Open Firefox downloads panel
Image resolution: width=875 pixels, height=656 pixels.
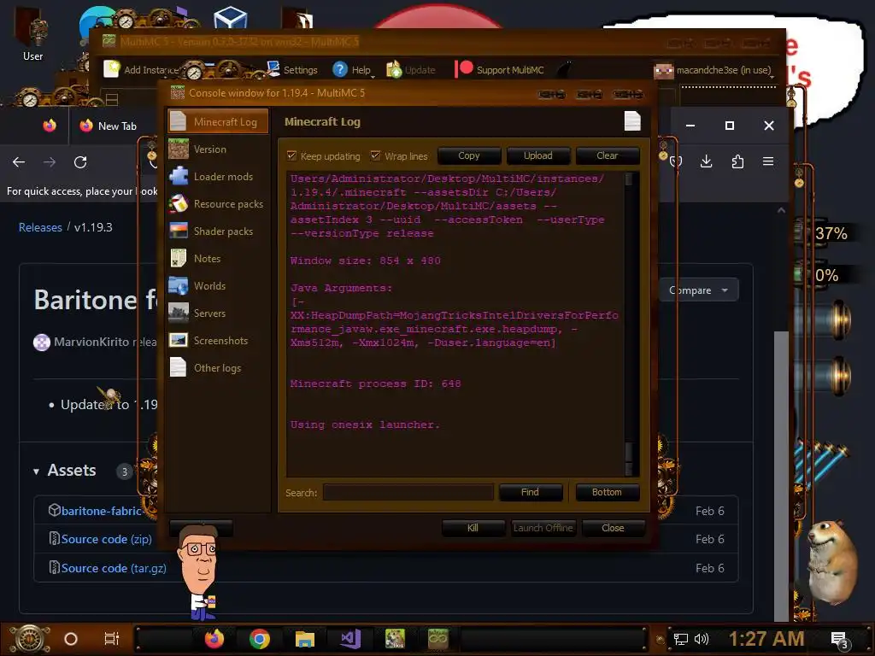pos(706,161)
